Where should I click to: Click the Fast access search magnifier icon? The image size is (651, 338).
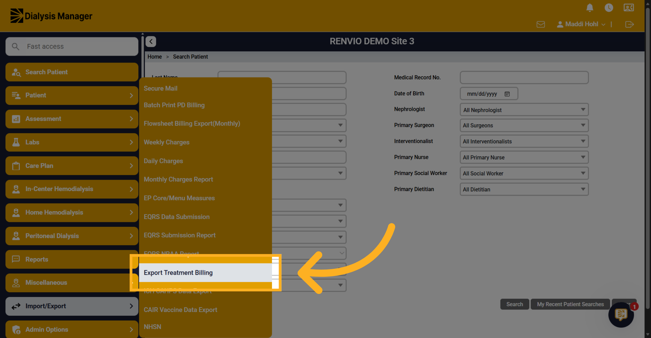pyautogui.click(x=15, y=46)
